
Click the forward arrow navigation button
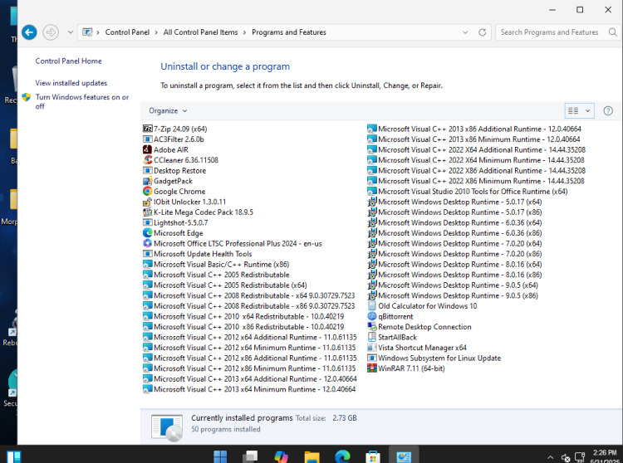(51, 32)
